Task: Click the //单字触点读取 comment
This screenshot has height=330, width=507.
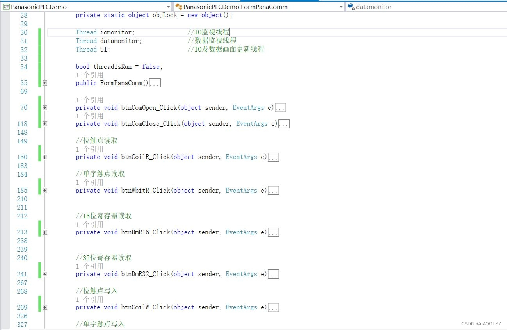Action: coord(100,174)
